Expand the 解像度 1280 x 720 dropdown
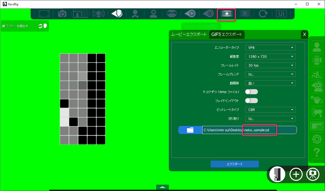The image size is (325, 191). tap(270, 56)
